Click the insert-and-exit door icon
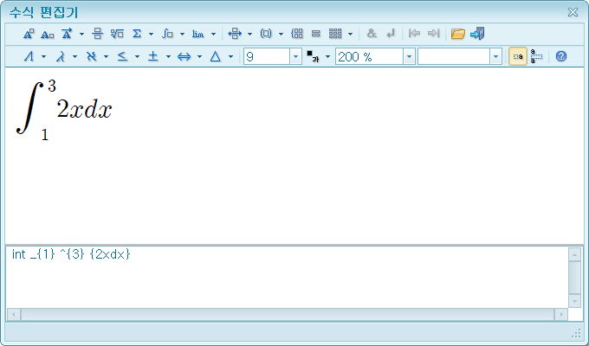 coord(477,34)
